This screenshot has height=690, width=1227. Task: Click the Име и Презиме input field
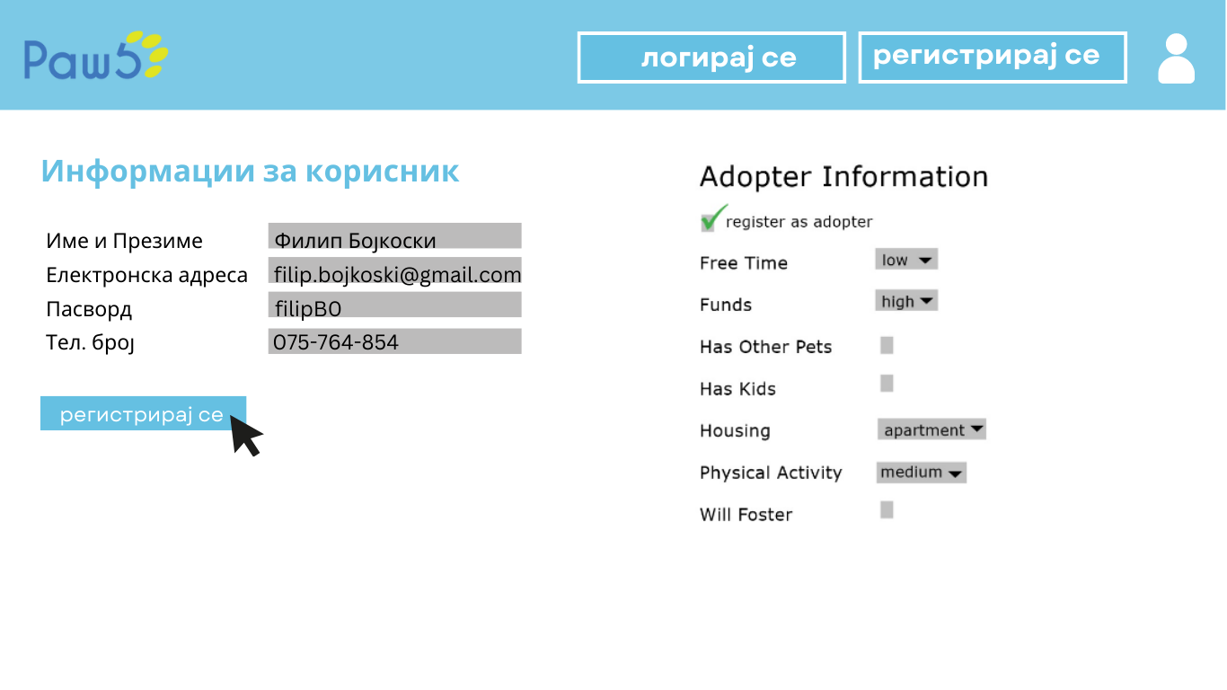394,236
